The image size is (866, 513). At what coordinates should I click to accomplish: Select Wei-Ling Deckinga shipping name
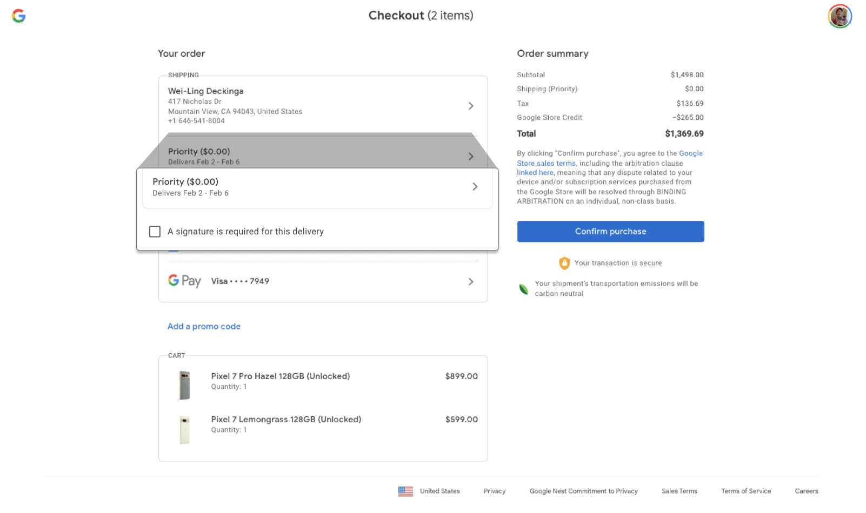click(206, 91)
